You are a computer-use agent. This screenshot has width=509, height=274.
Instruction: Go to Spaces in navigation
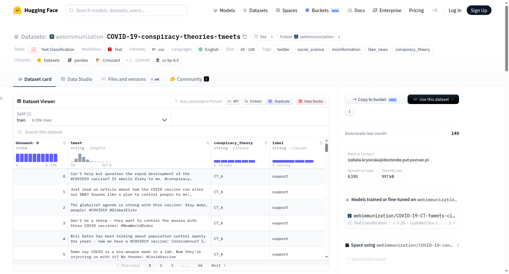(x=287, y=10)
